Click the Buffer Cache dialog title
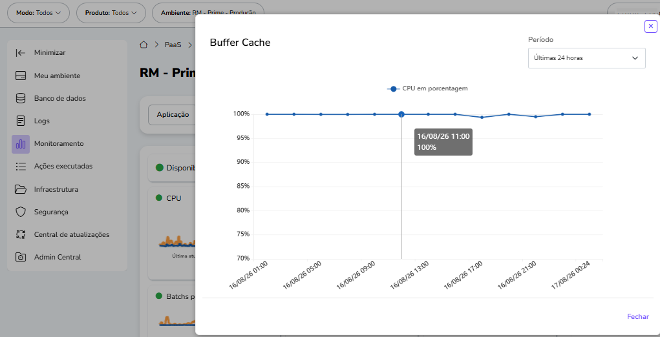 240,43
